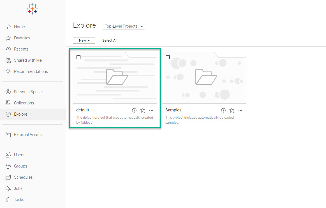
Task: Favorite the default project with star
Action: tap(143, 110)
